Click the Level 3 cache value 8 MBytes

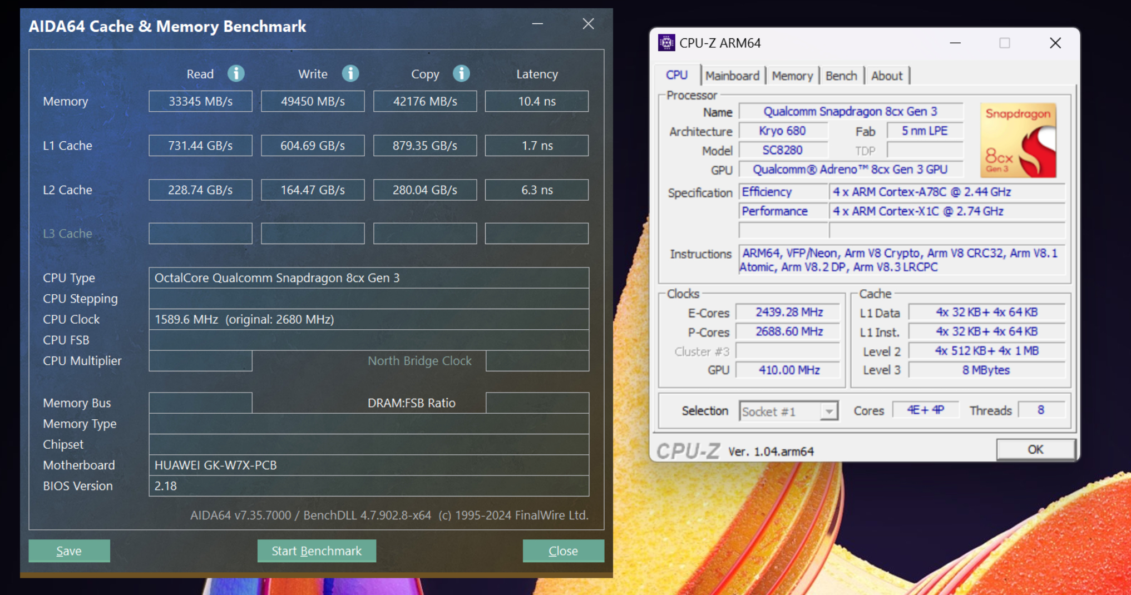[x=987, y=370]
